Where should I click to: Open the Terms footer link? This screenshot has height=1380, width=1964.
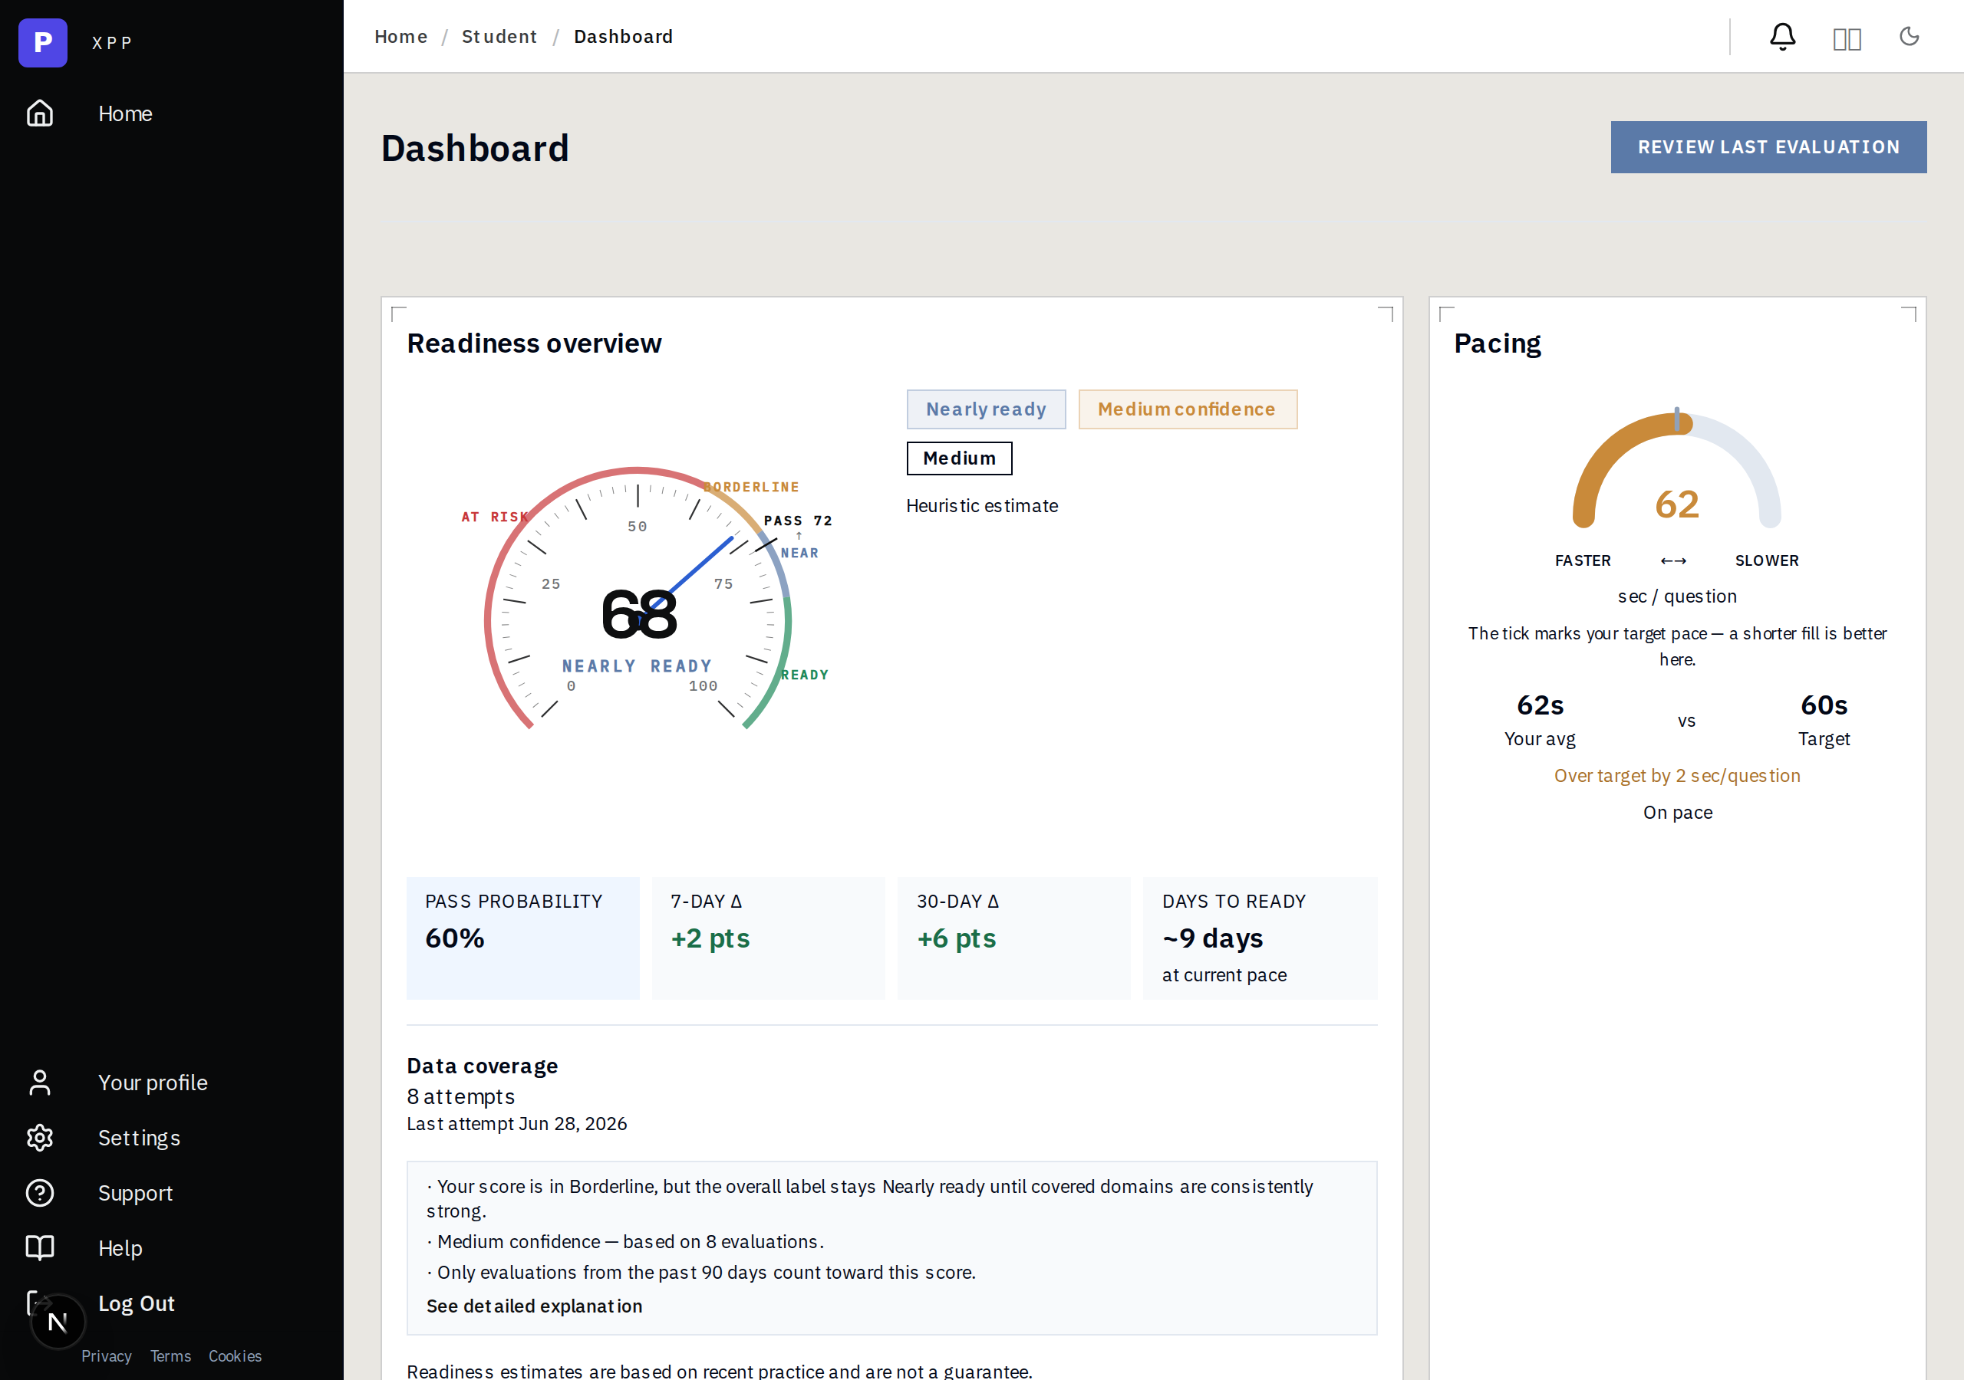coord(170,1356)
